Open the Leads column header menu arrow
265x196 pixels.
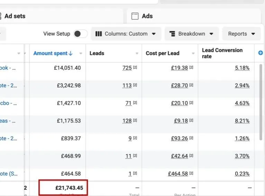coord(137,53)
